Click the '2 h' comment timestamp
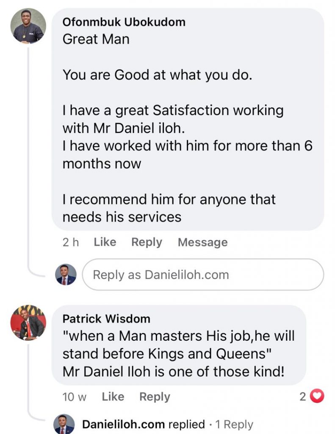 71,242
